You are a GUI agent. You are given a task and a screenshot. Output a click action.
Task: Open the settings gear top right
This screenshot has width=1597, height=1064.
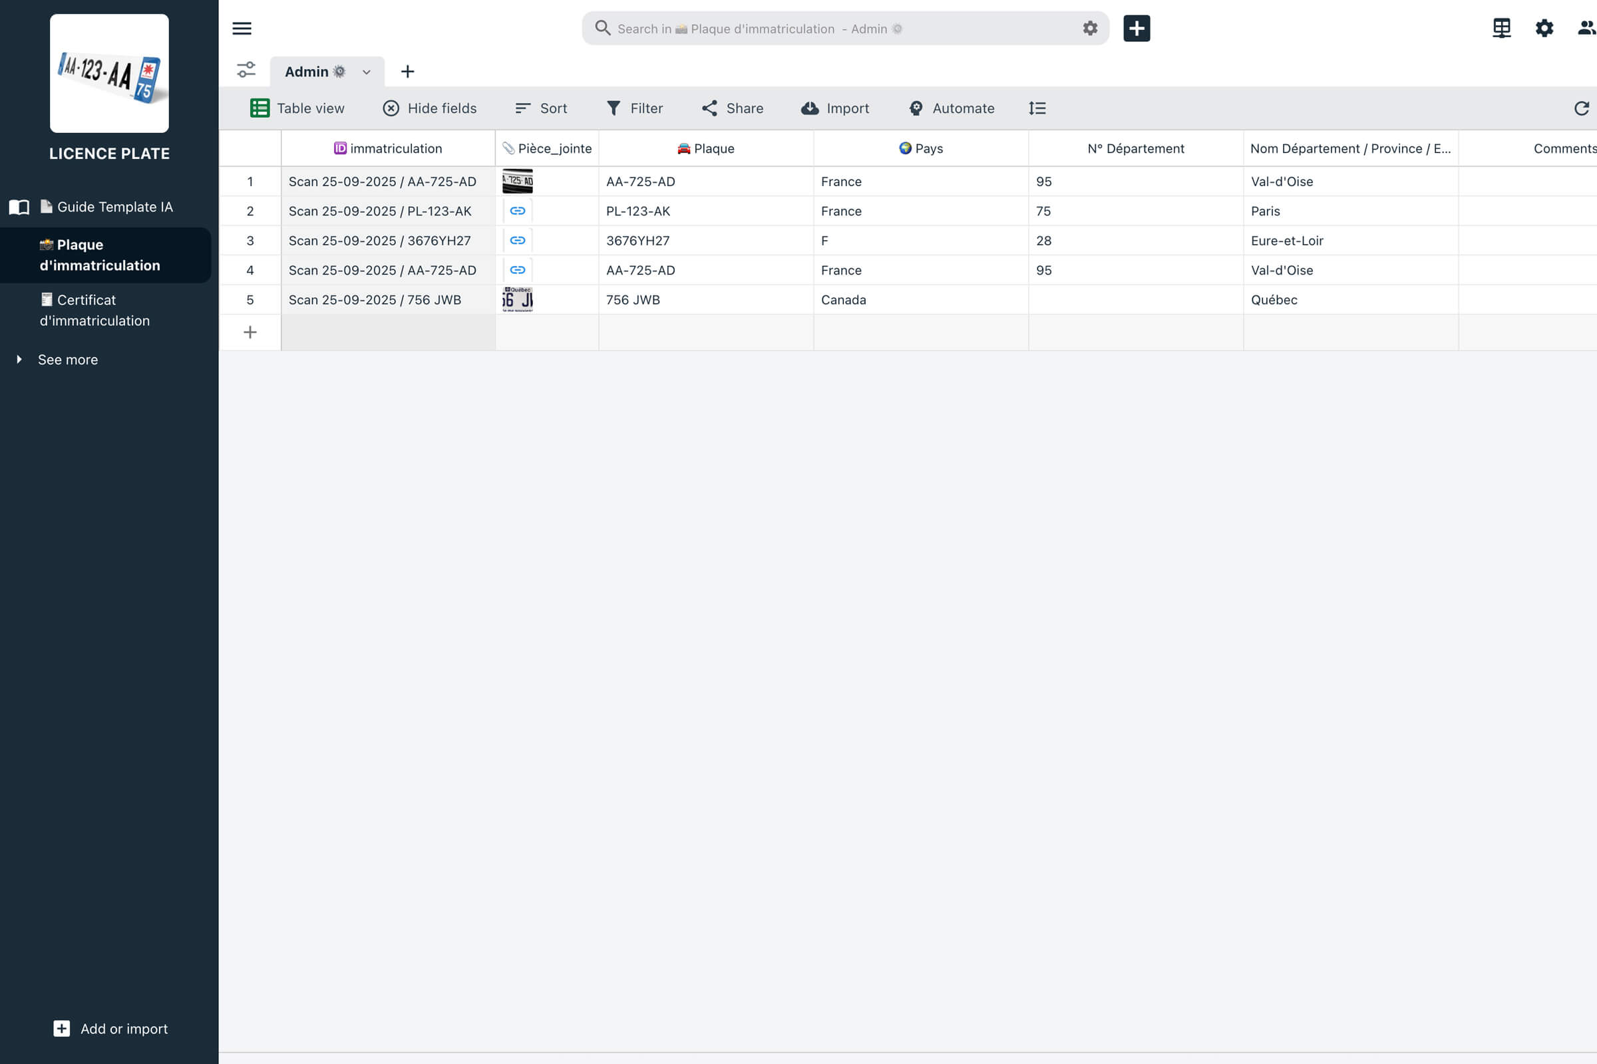click(1544, 29)
